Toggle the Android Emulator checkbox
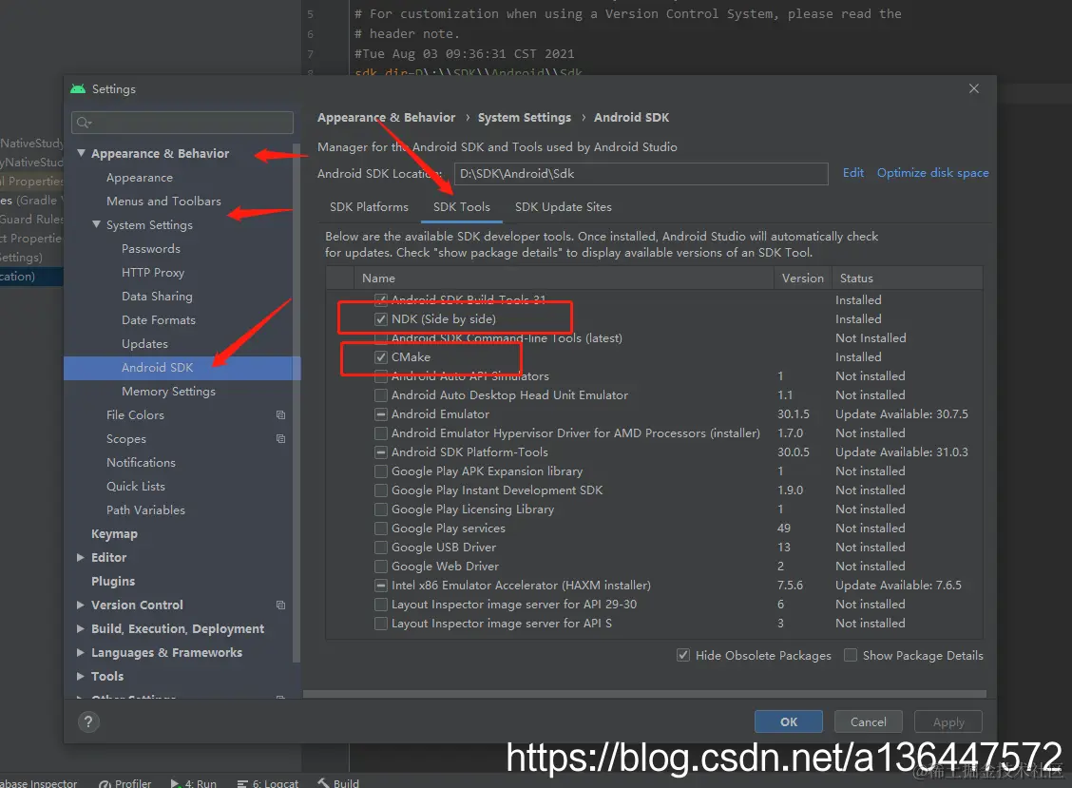This screenshot has width=1072, height=788. coord(381,414)
